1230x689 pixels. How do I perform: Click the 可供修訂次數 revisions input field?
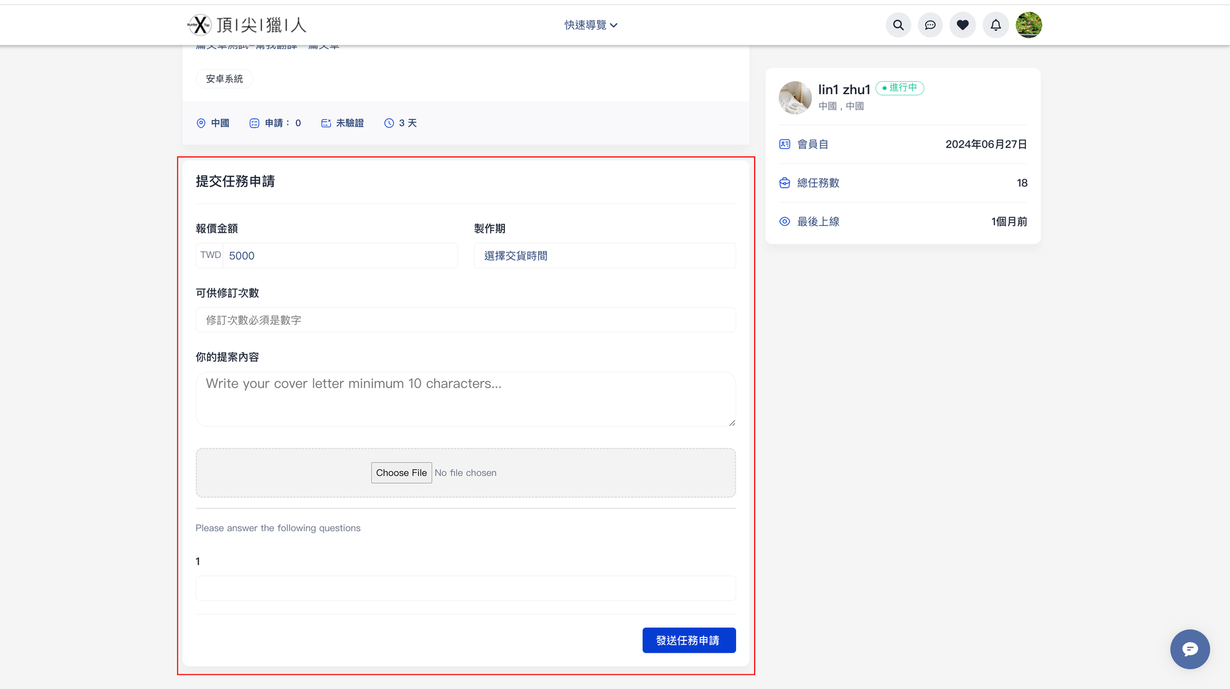(466, 320)
